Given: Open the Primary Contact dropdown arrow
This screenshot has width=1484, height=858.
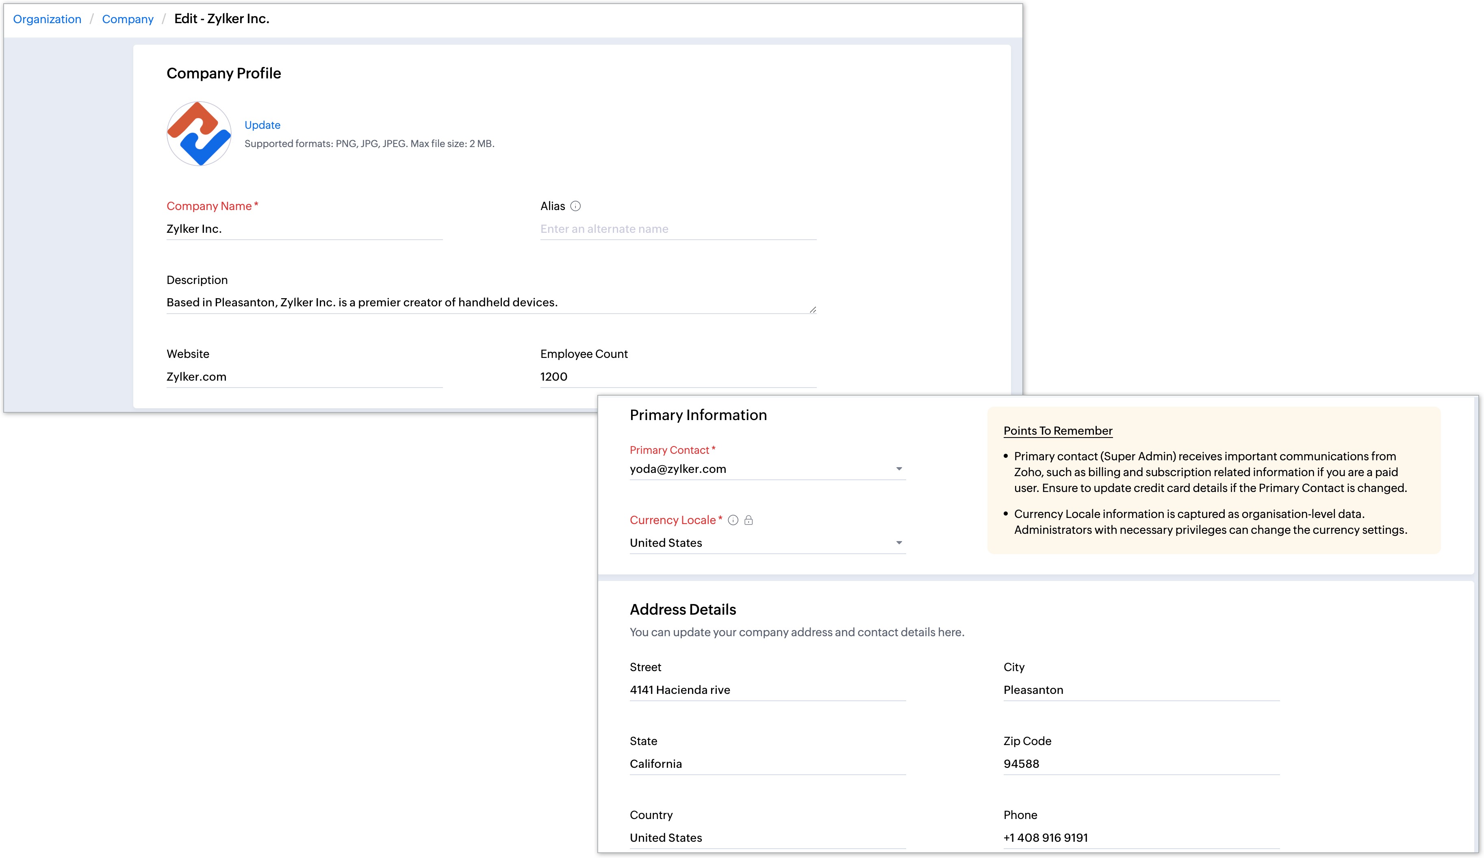Looking at the screenshot, I should (898, 469).
